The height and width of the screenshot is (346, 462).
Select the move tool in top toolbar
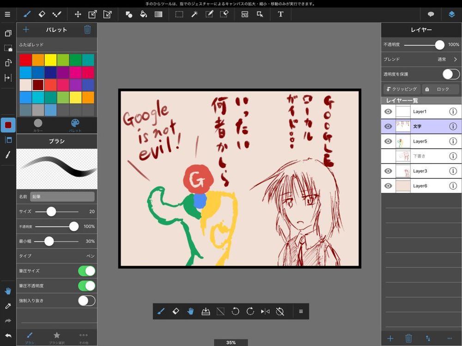tap(78, 14)
